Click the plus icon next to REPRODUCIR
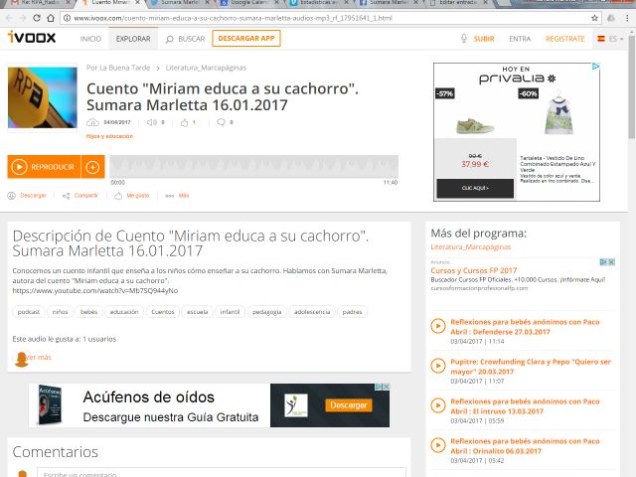Screen dimensions: 636x477 (92, 167)
